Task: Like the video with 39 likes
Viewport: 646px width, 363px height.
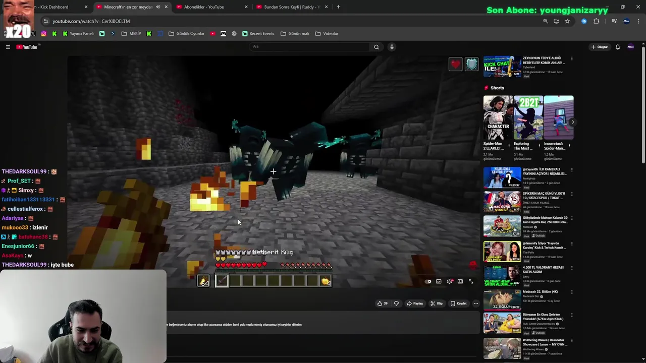Action: 382,304
